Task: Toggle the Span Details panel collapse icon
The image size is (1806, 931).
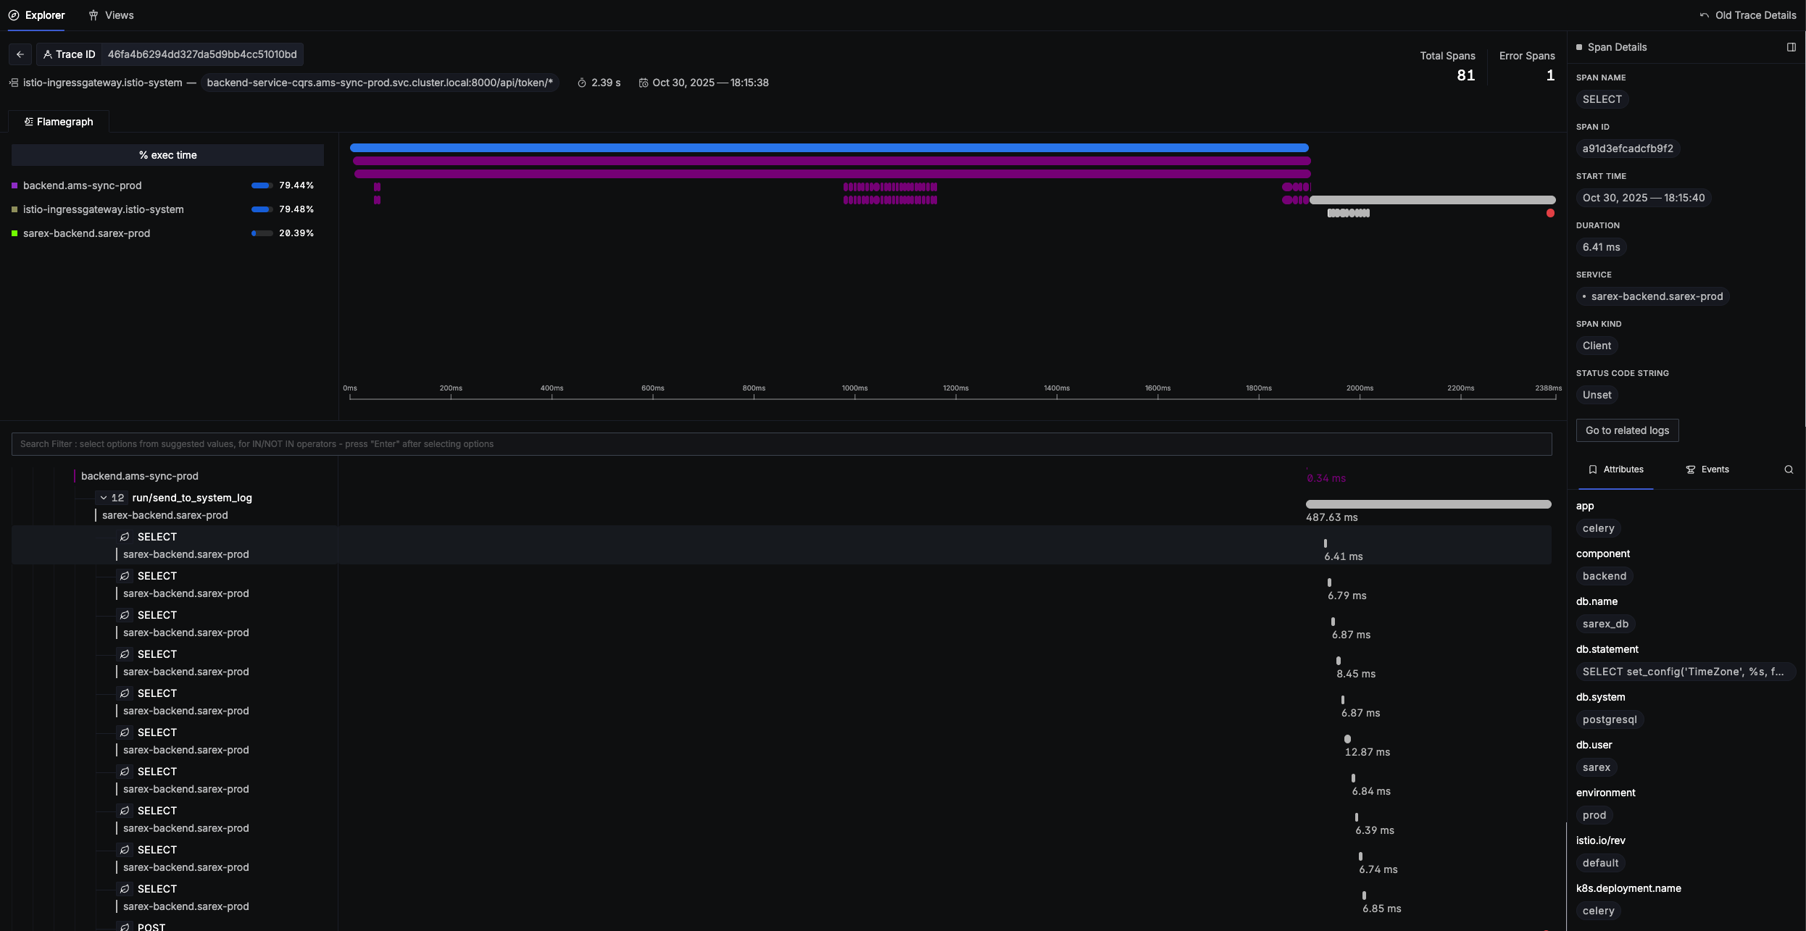Action: pos(1792,47)
